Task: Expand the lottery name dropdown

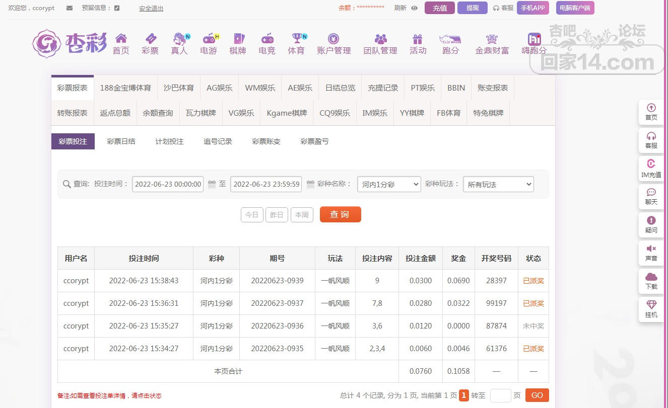Action: (388, 185)
